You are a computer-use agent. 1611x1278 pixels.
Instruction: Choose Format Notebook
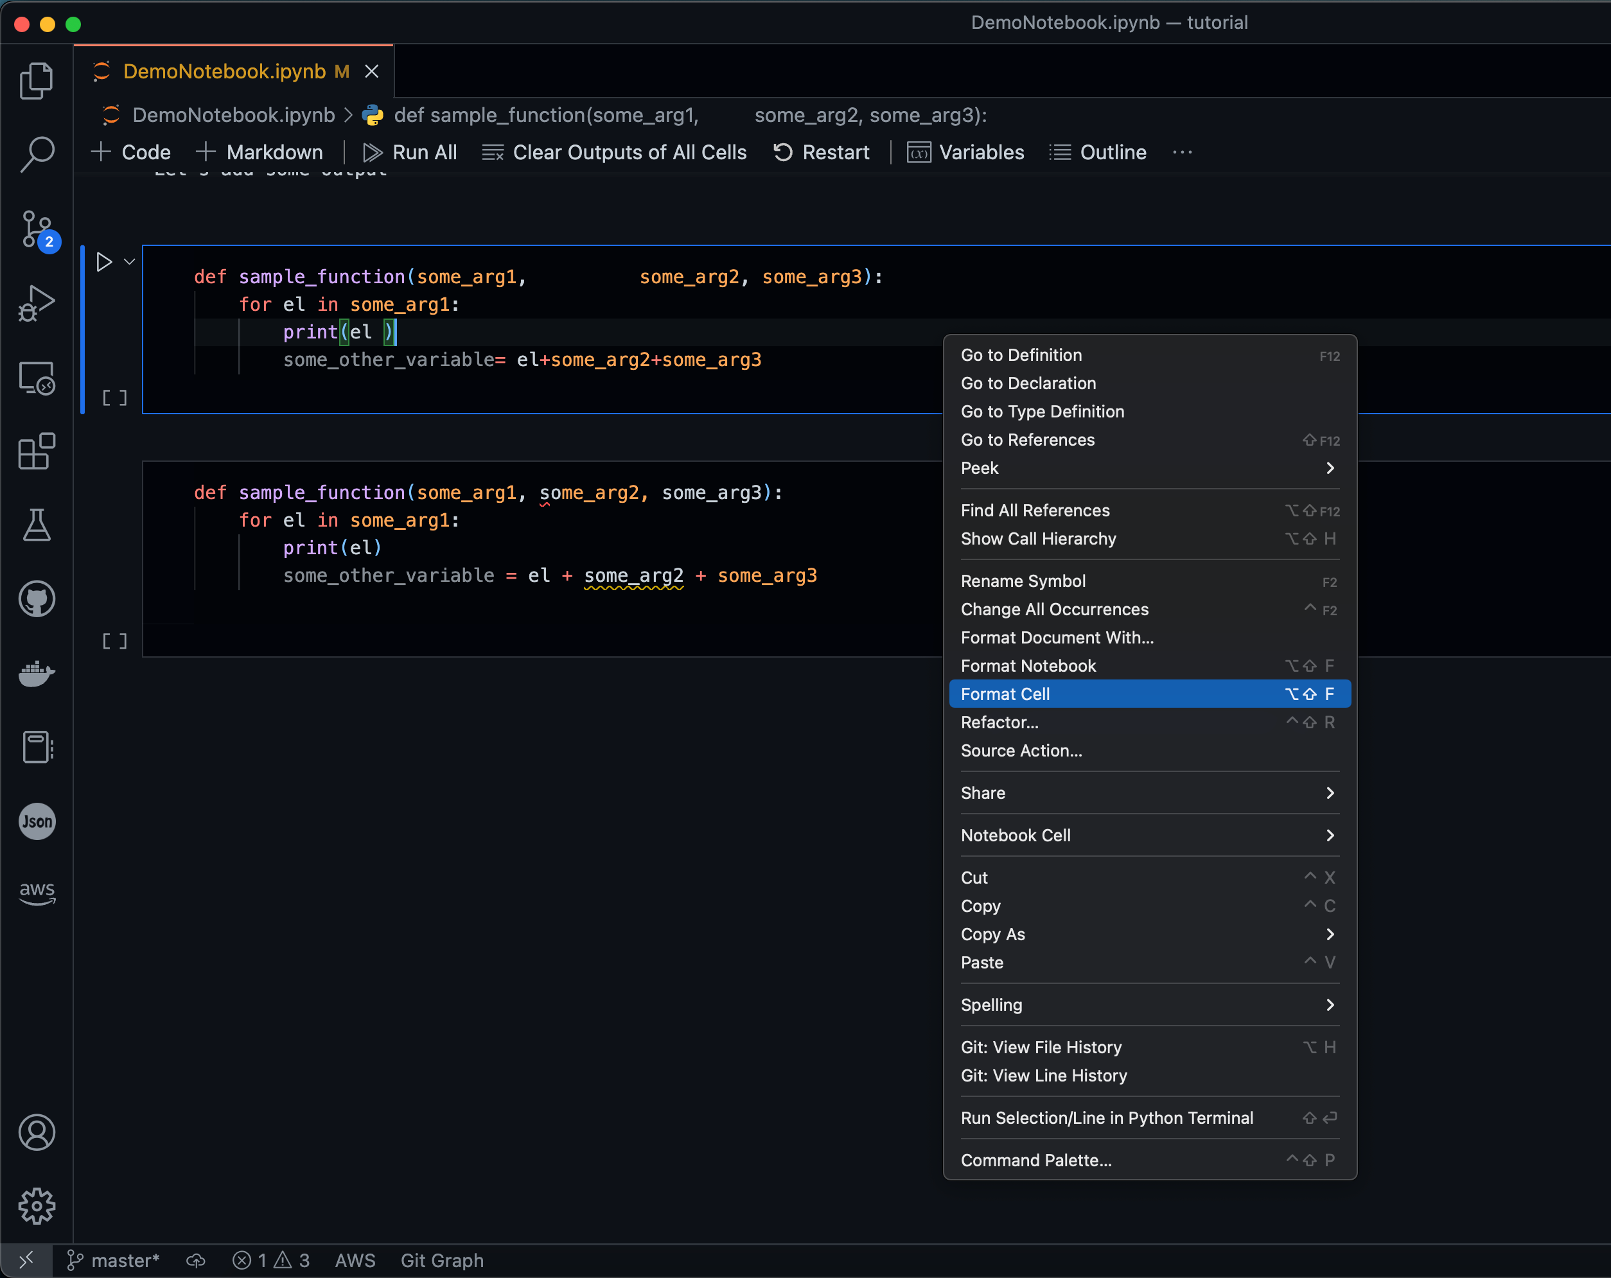[1150, 665]
